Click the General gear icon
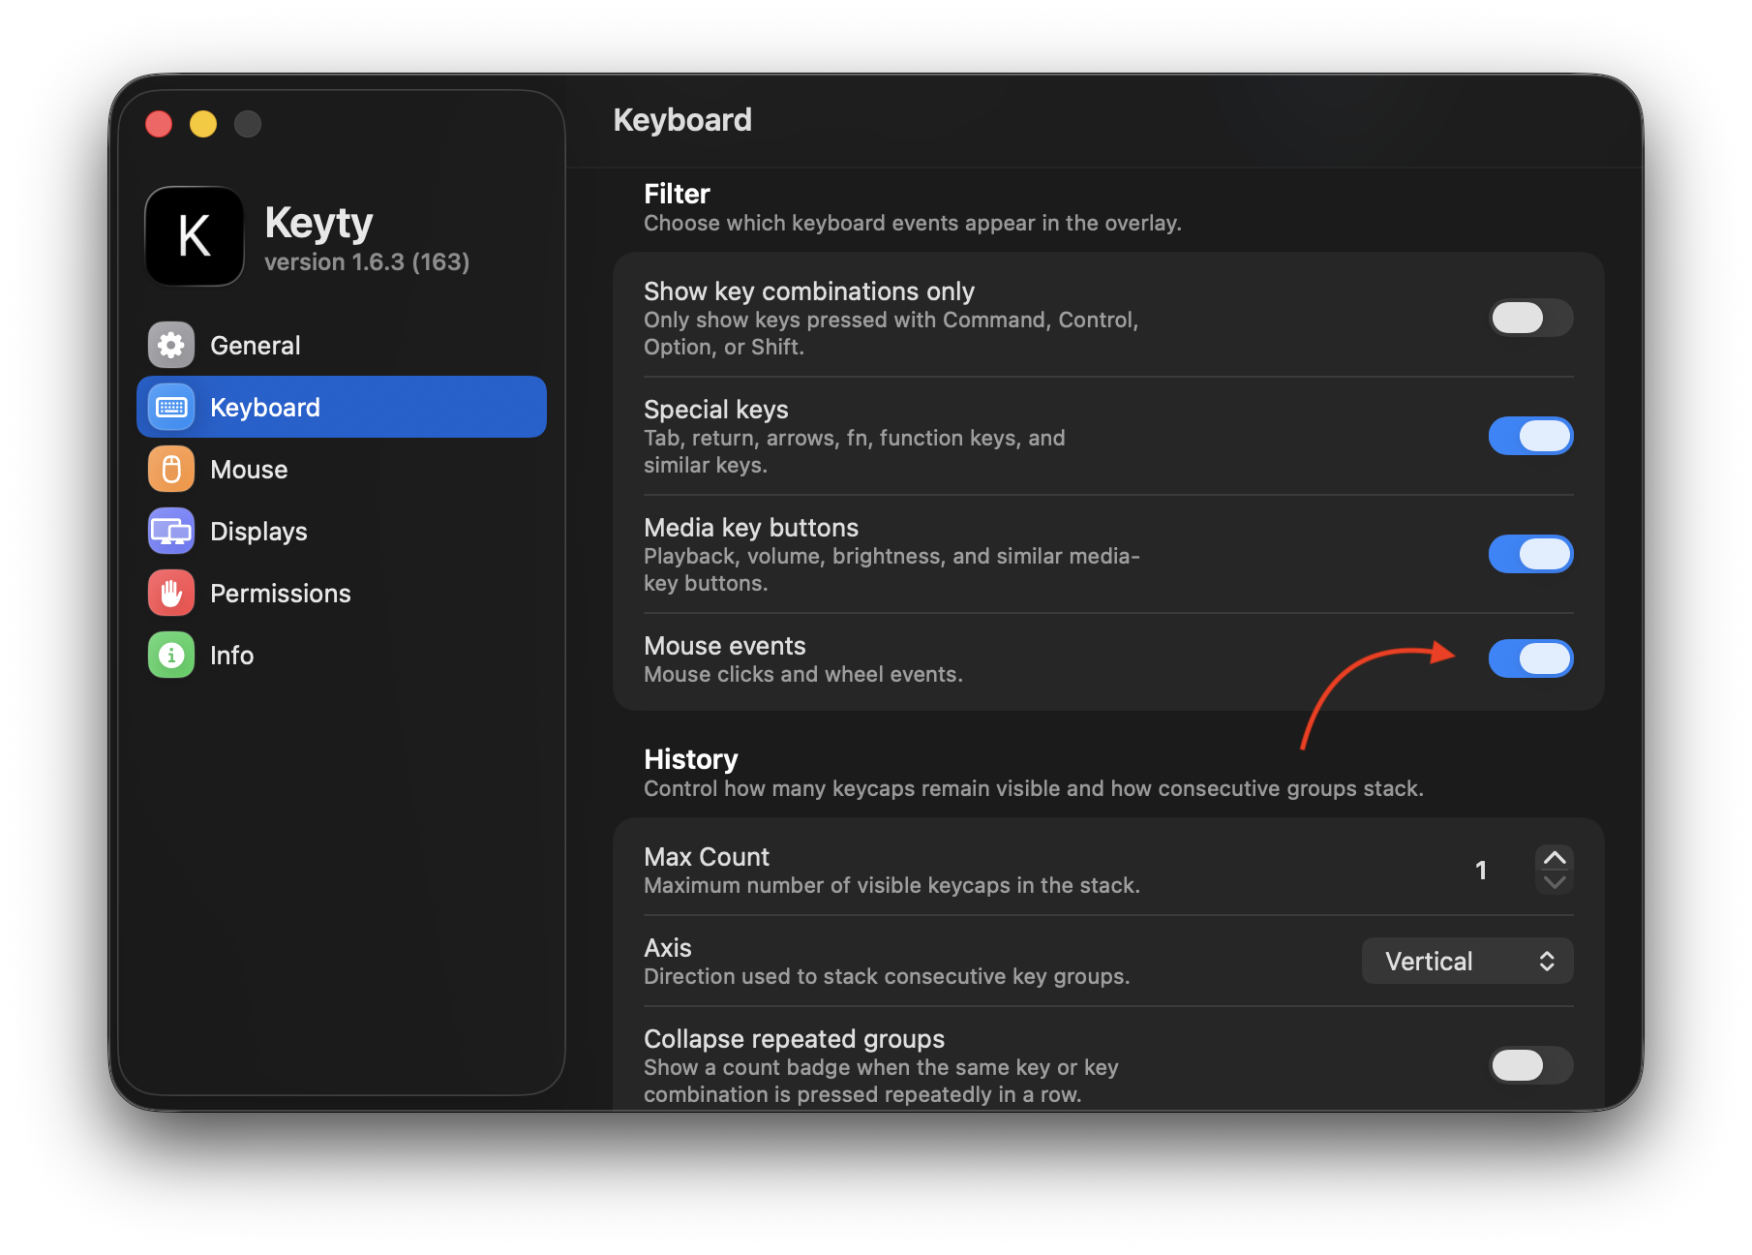This screenshot has width=1752, height=1255. click(x=171, y=345)
